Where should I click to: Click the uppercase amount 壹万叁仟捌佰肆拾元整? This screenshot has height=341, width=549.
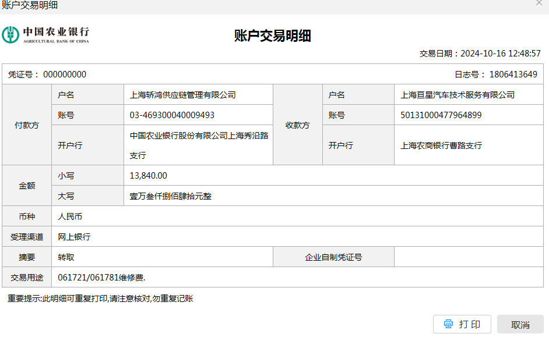170,196
